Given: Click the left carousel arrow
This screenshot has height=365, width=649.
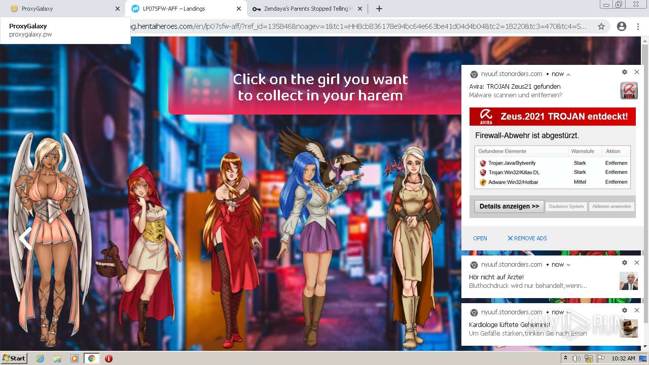Looking at the screenshot, I should pyautogui.click(x=25, y=238).
